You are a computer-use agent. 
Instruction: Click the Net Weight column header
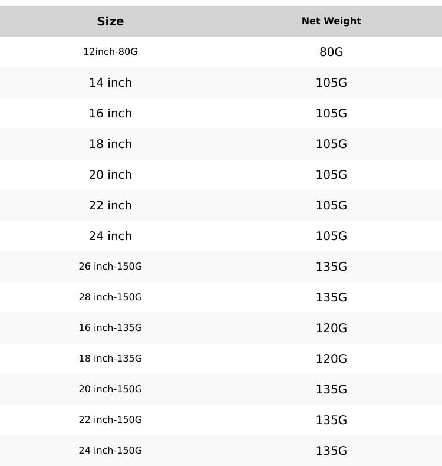(x=331, y=21)
